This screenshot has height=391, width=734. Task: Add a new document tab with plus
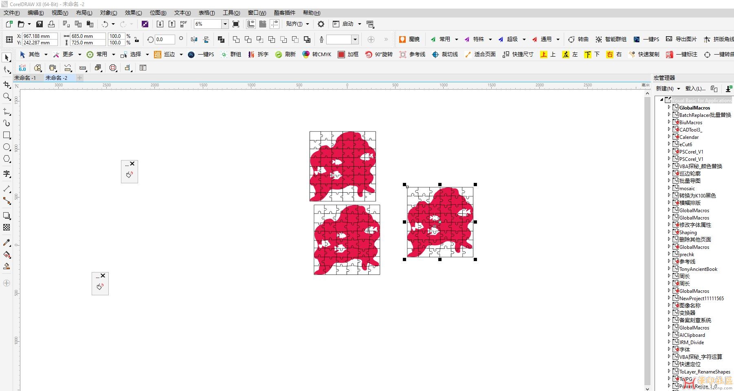(x=79, y=78)
